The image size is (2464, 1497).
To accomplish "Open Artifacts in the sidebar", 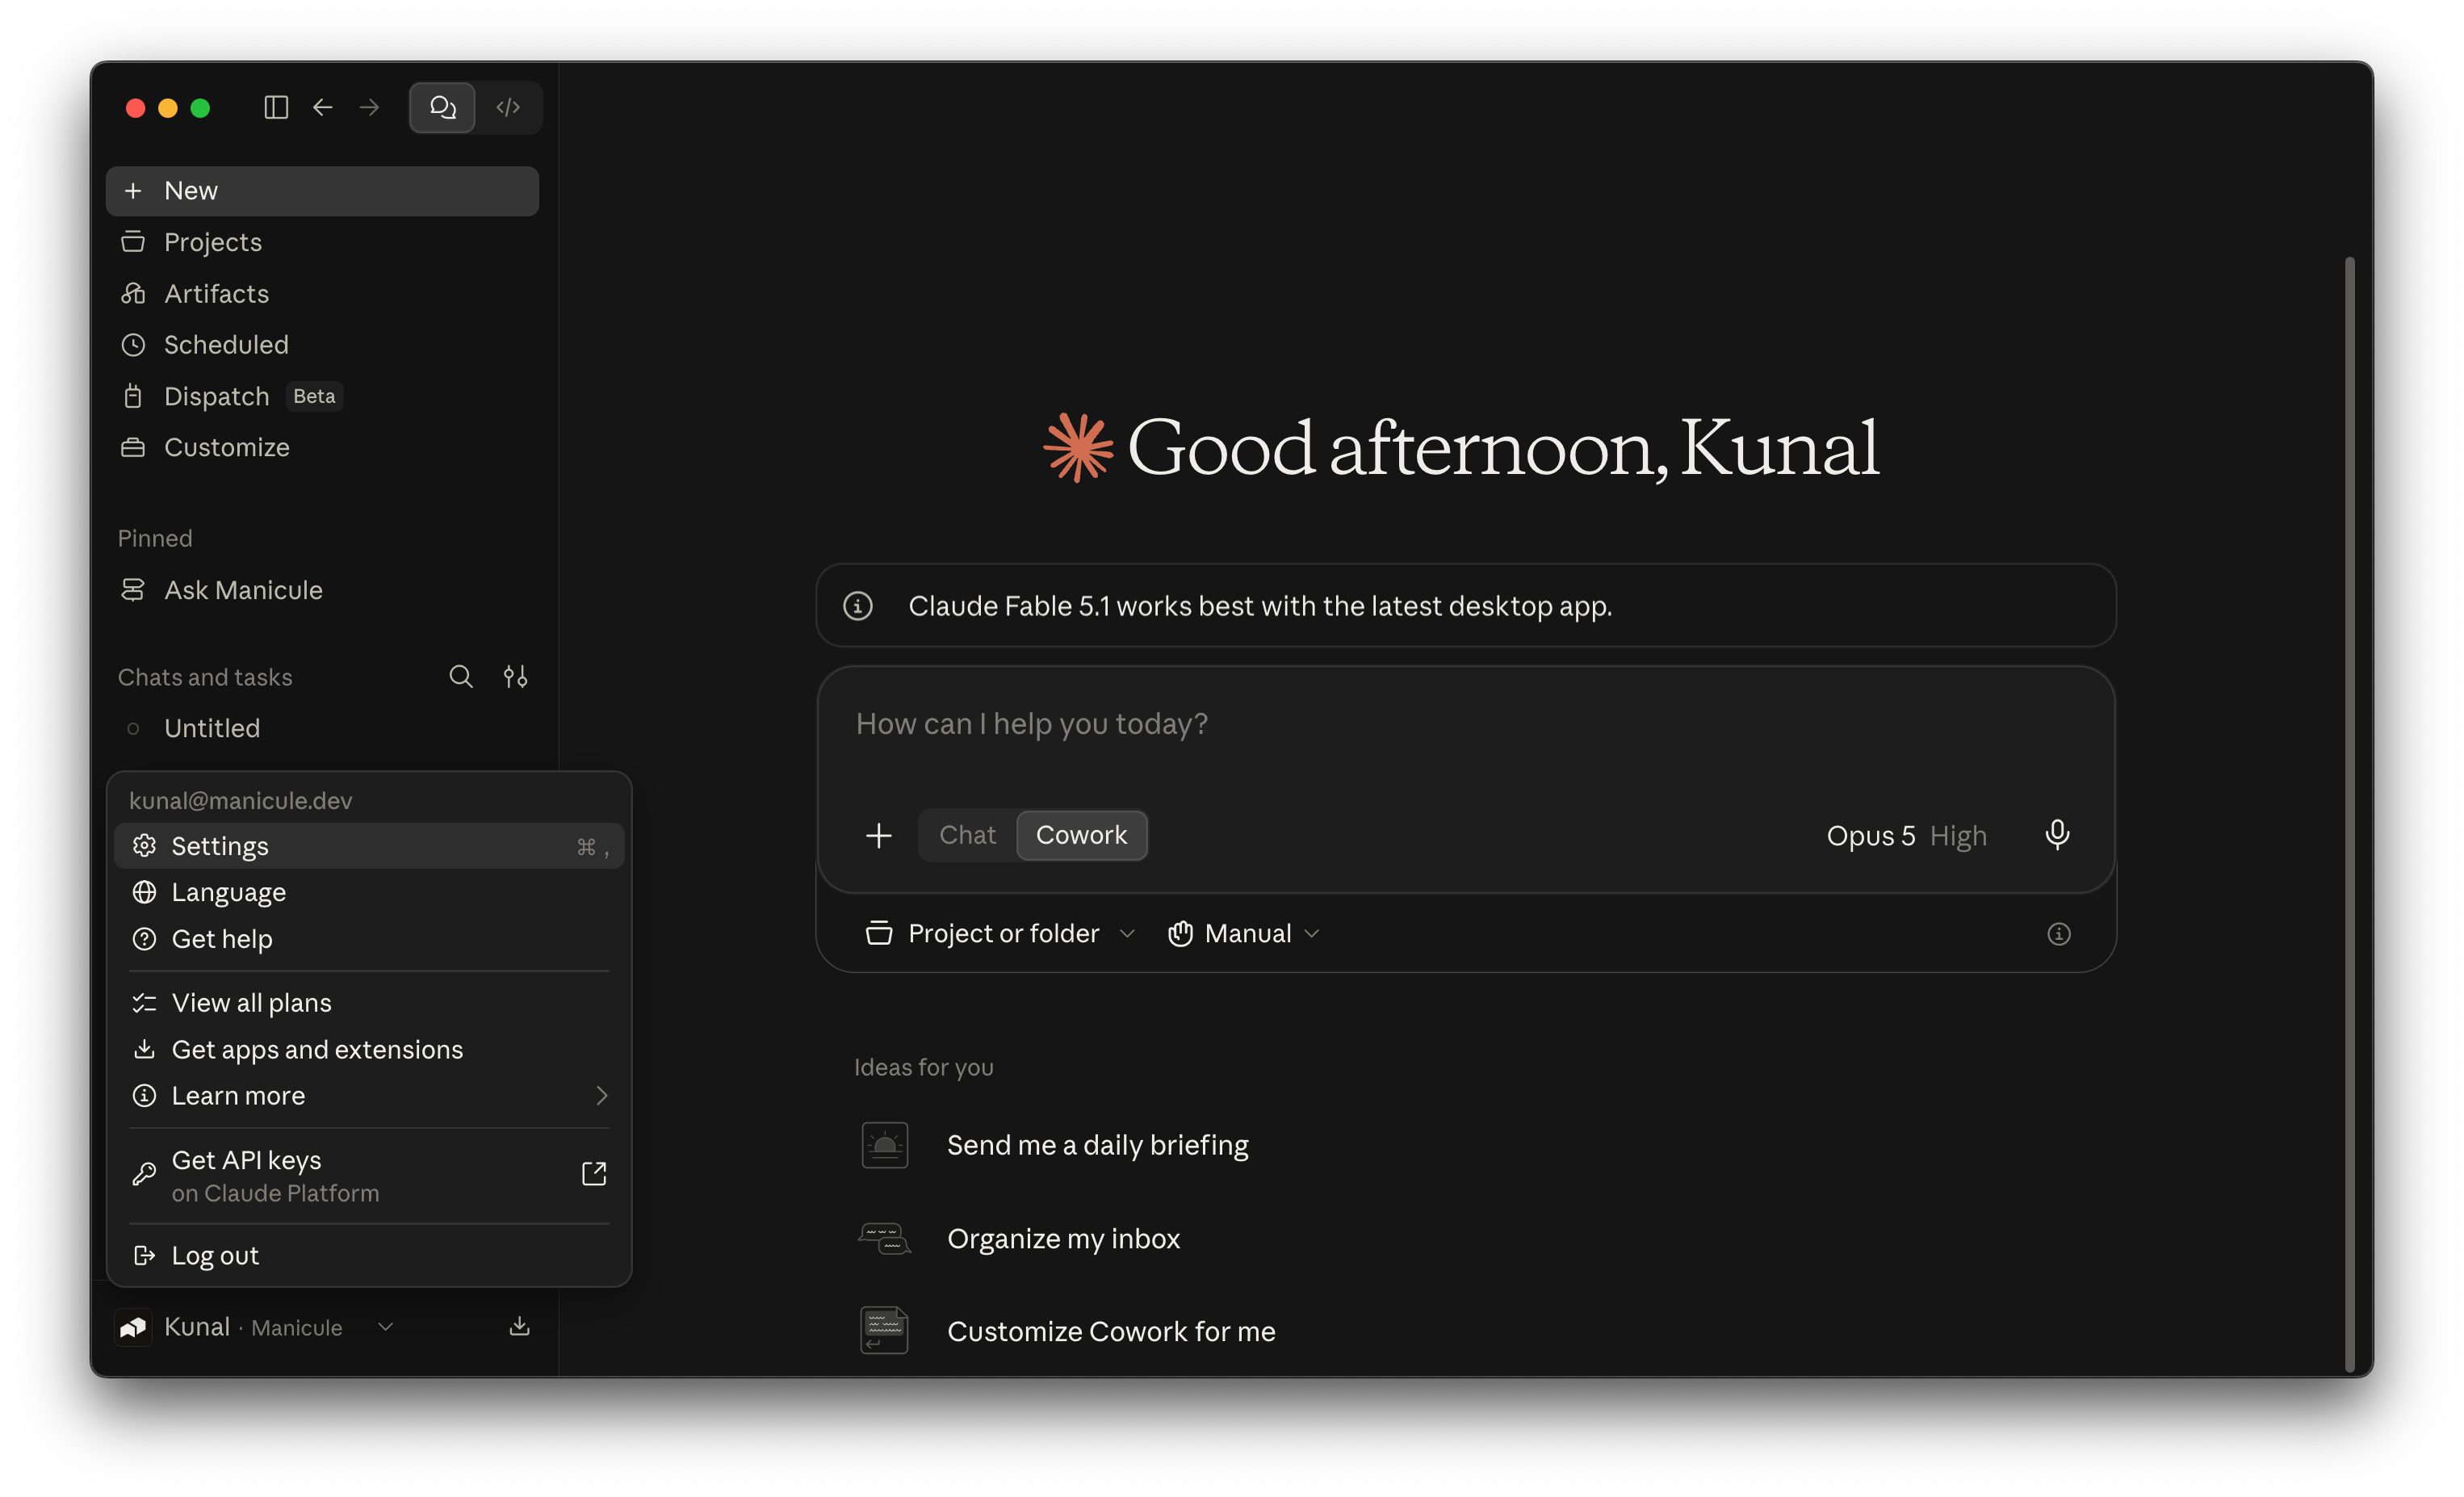I will [322, 293].
